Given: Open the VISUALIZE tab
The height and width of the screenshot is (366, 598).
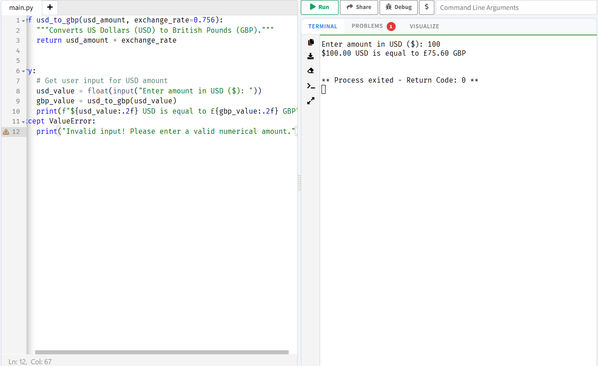Looking at the screenshot, I should (x=424, y=26).
